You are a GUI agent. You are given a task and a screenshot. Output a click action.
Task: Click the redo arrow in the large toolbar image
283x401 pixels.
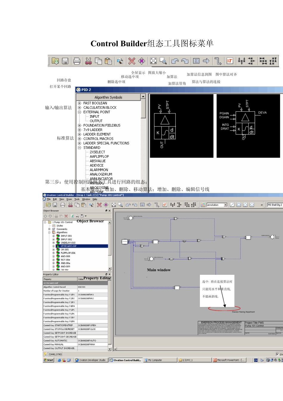coord(185,61)
